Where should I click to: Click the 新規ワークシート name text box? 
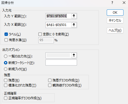(61, 63)
